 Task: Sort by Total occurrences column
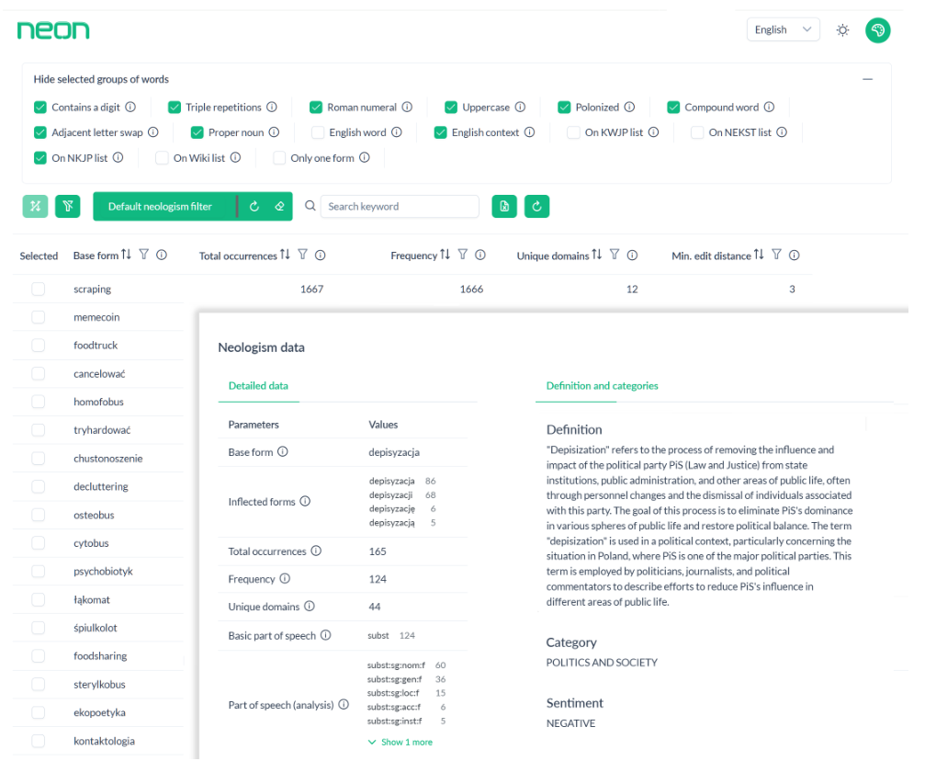point(285,256)
